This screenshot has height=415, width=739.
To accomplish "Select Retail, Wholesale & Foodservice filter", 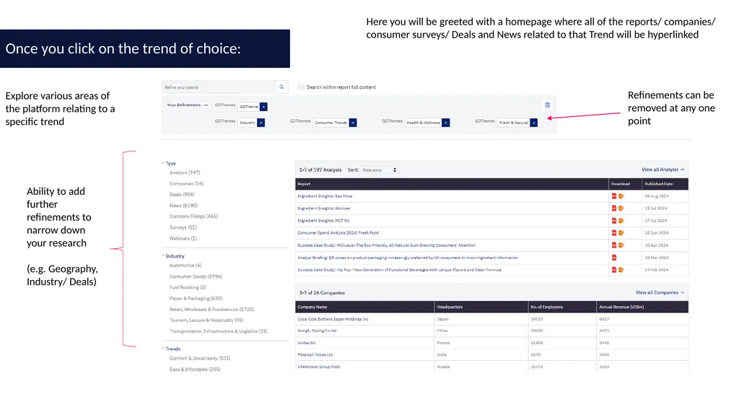I will [x=211, y=310].
